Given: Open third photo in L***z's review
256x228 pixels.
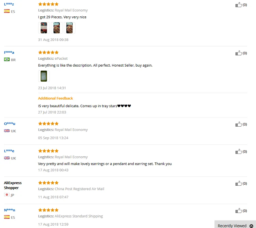Looking at the screenshot, I should click(x=70, y=28).
